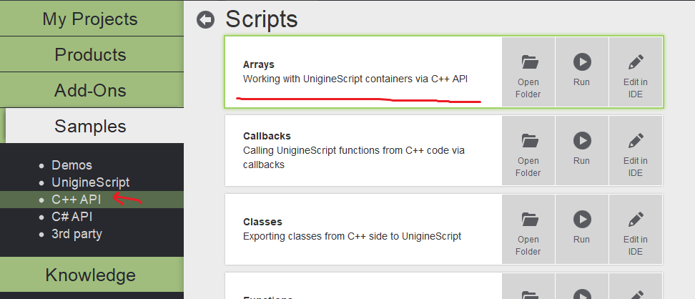Open Folder for the Callbacks sample
This screenshot has height=299, width=695.
tap(528, 151)
